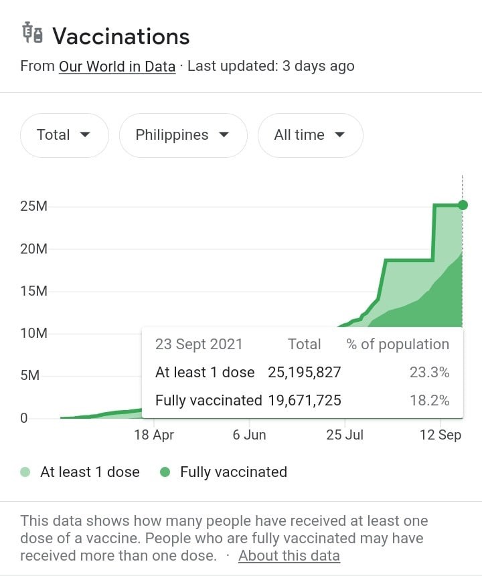Click the 18.2% fully vaccinated percentage
Screen dimensions: 482x576
[430, 401]
